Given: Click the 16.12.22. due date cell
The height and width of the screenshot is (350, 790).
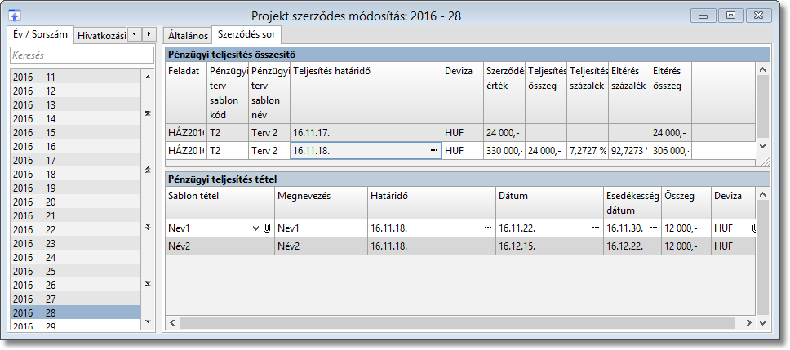Looking at the screenshot, I should [632, 246].
